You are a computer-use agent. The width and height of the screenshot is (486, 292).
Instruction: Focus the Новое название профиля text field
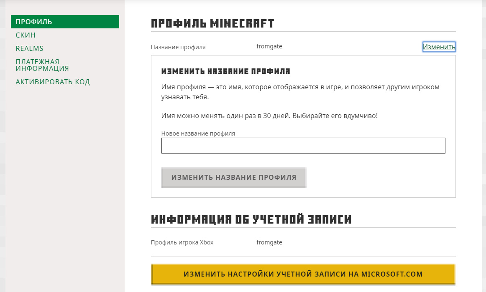303,146
